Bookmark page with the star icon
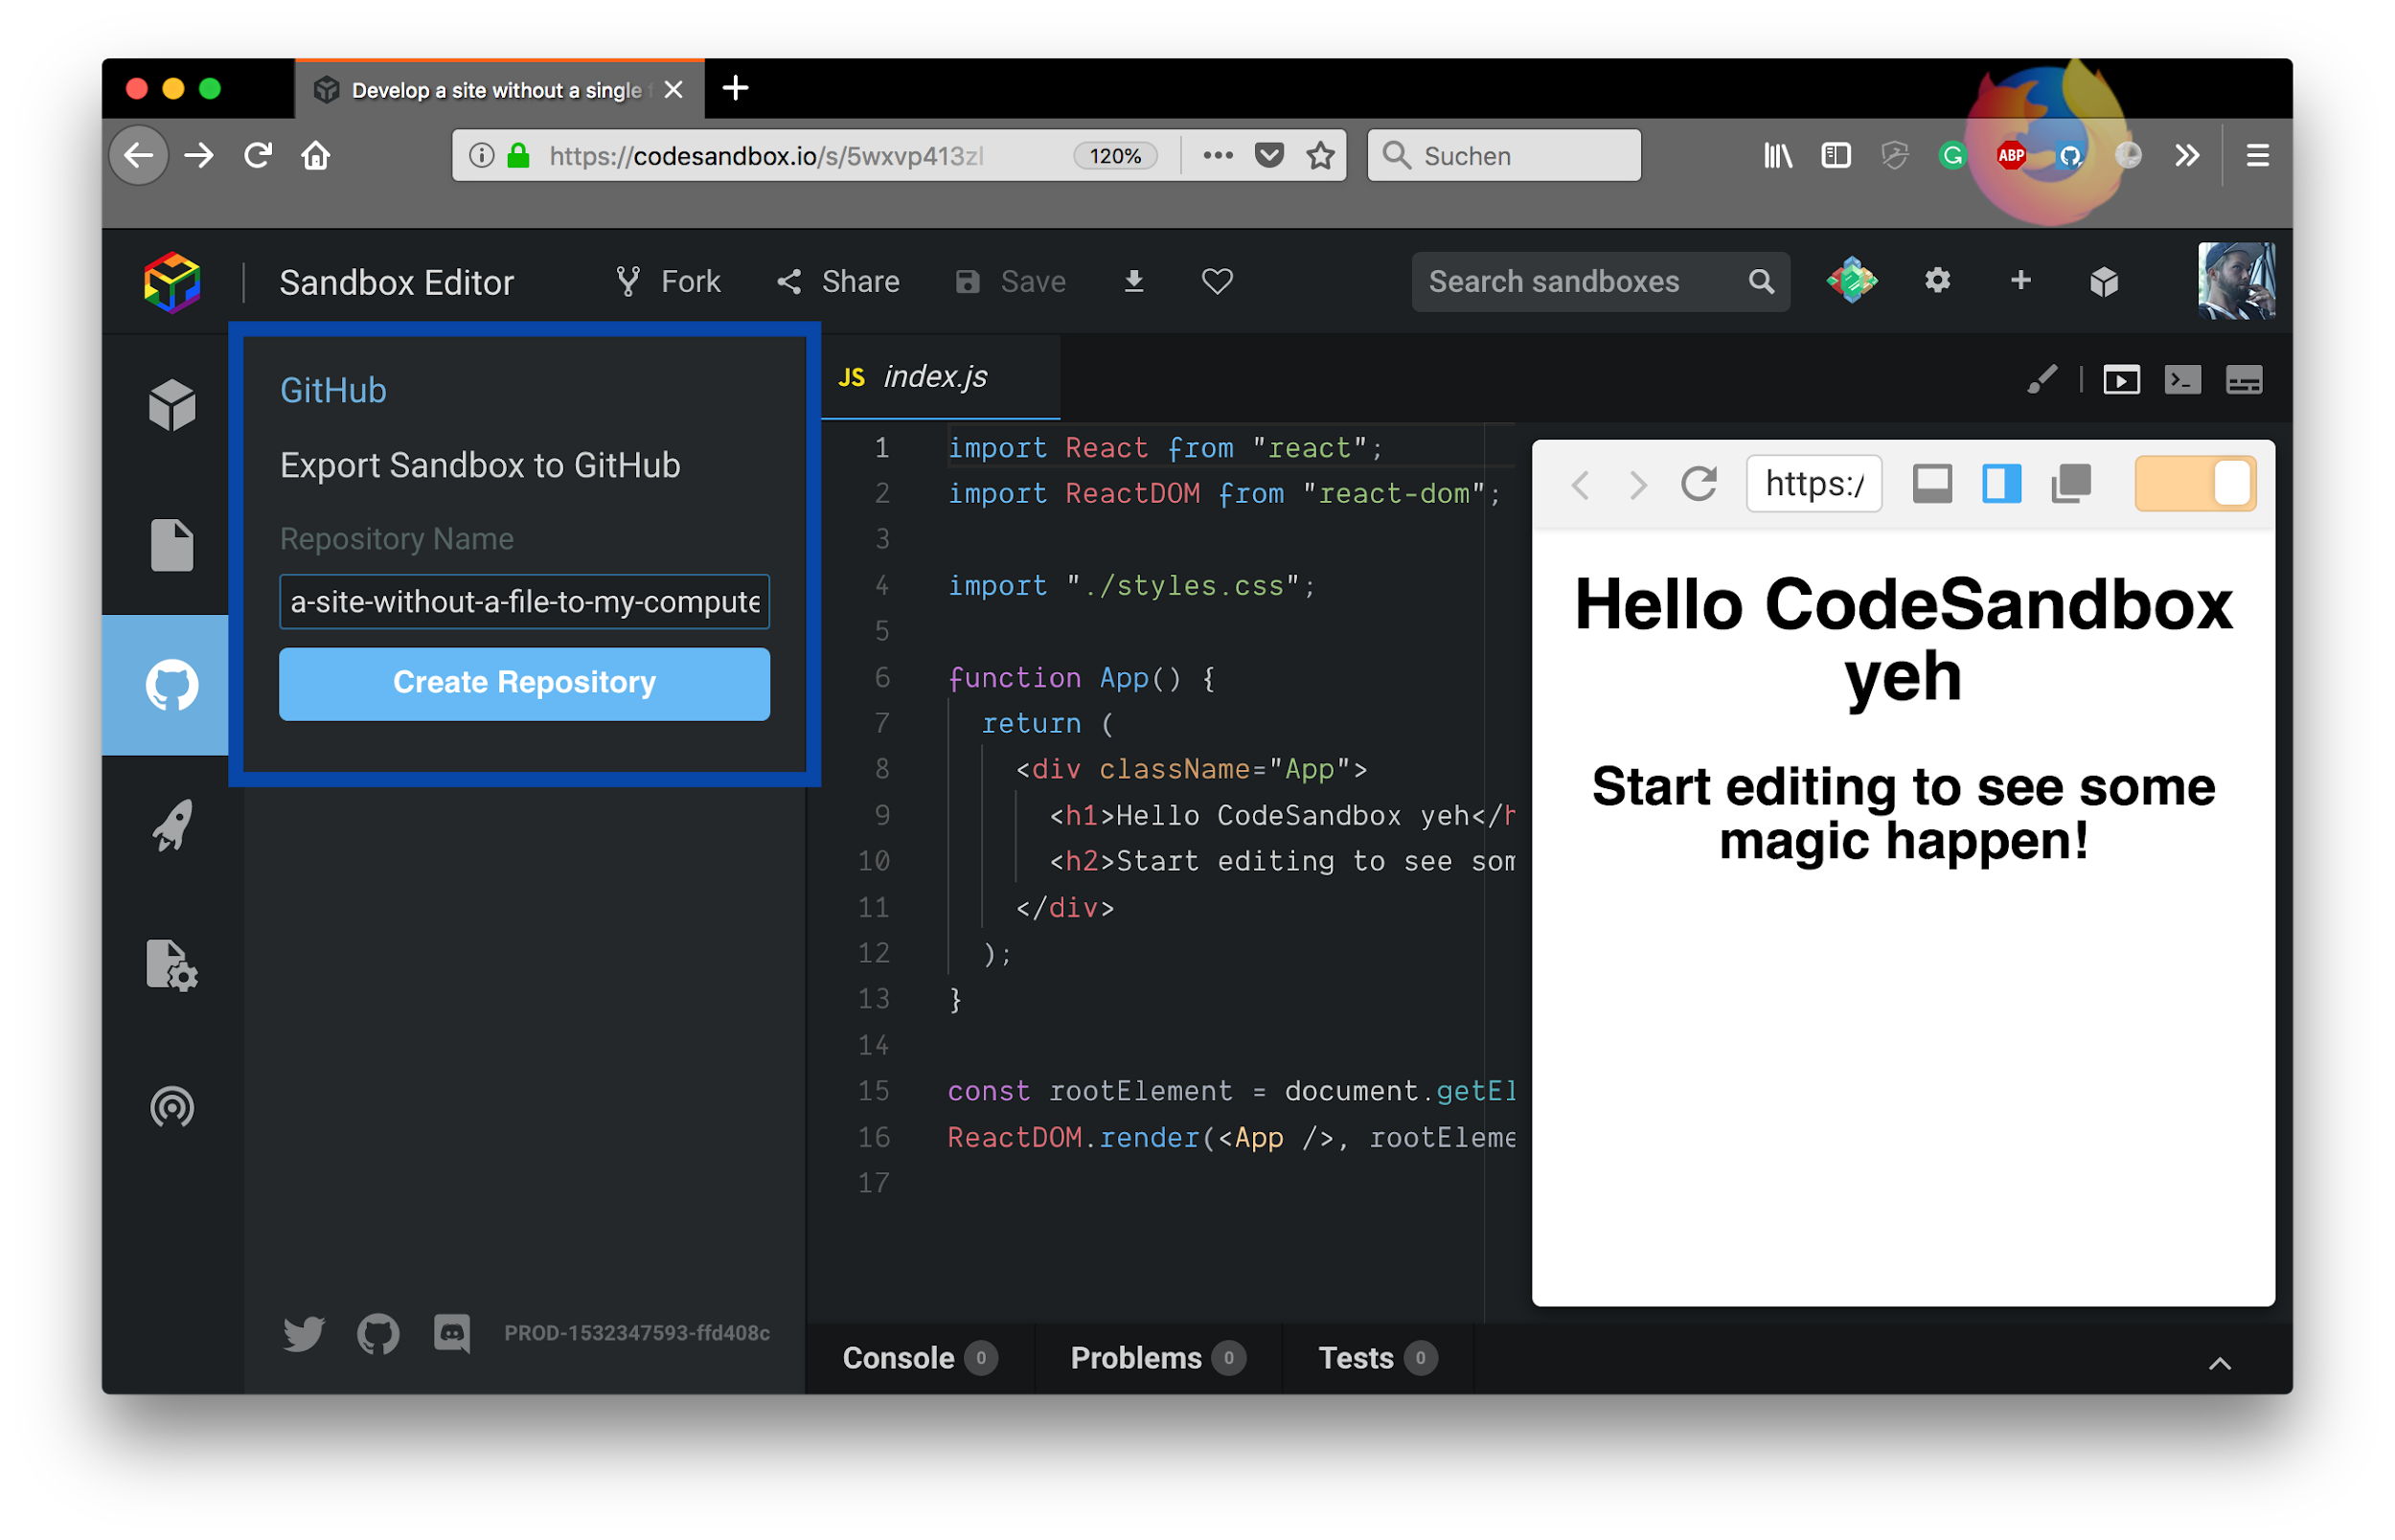This screenshot has height=1540, width=2395. point(1320,155)
